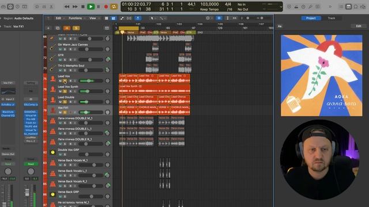Open the LCD display mode dropdown arrow
The image size is (369, 207).
281,7
